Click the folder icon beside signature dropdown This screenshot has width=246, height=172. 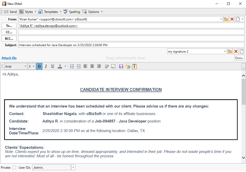point(230,51)
